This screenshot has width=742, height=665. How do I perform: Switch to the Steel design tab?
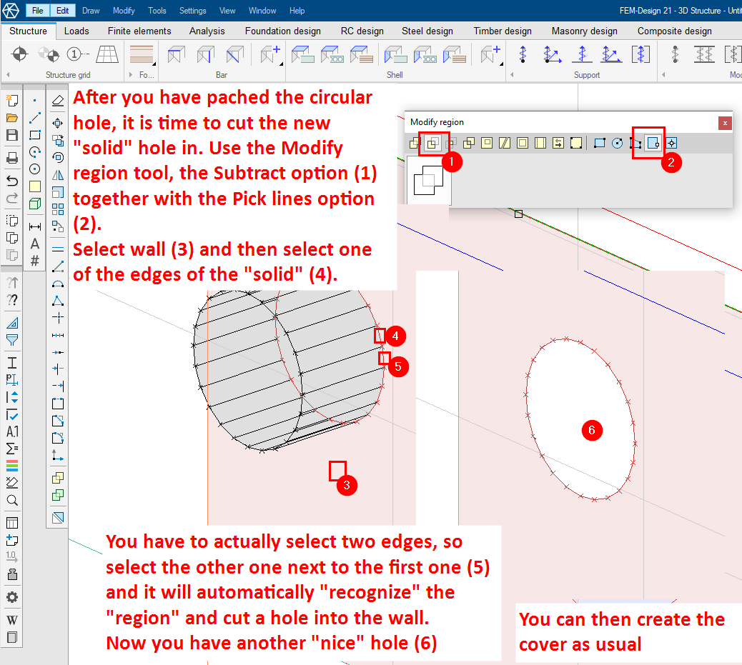tap(427, 31)
